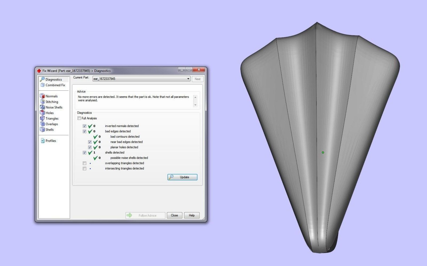427x266 pixels.
Task: Uncheck the near bad edges detected checkbox
Action: point(90,142)
